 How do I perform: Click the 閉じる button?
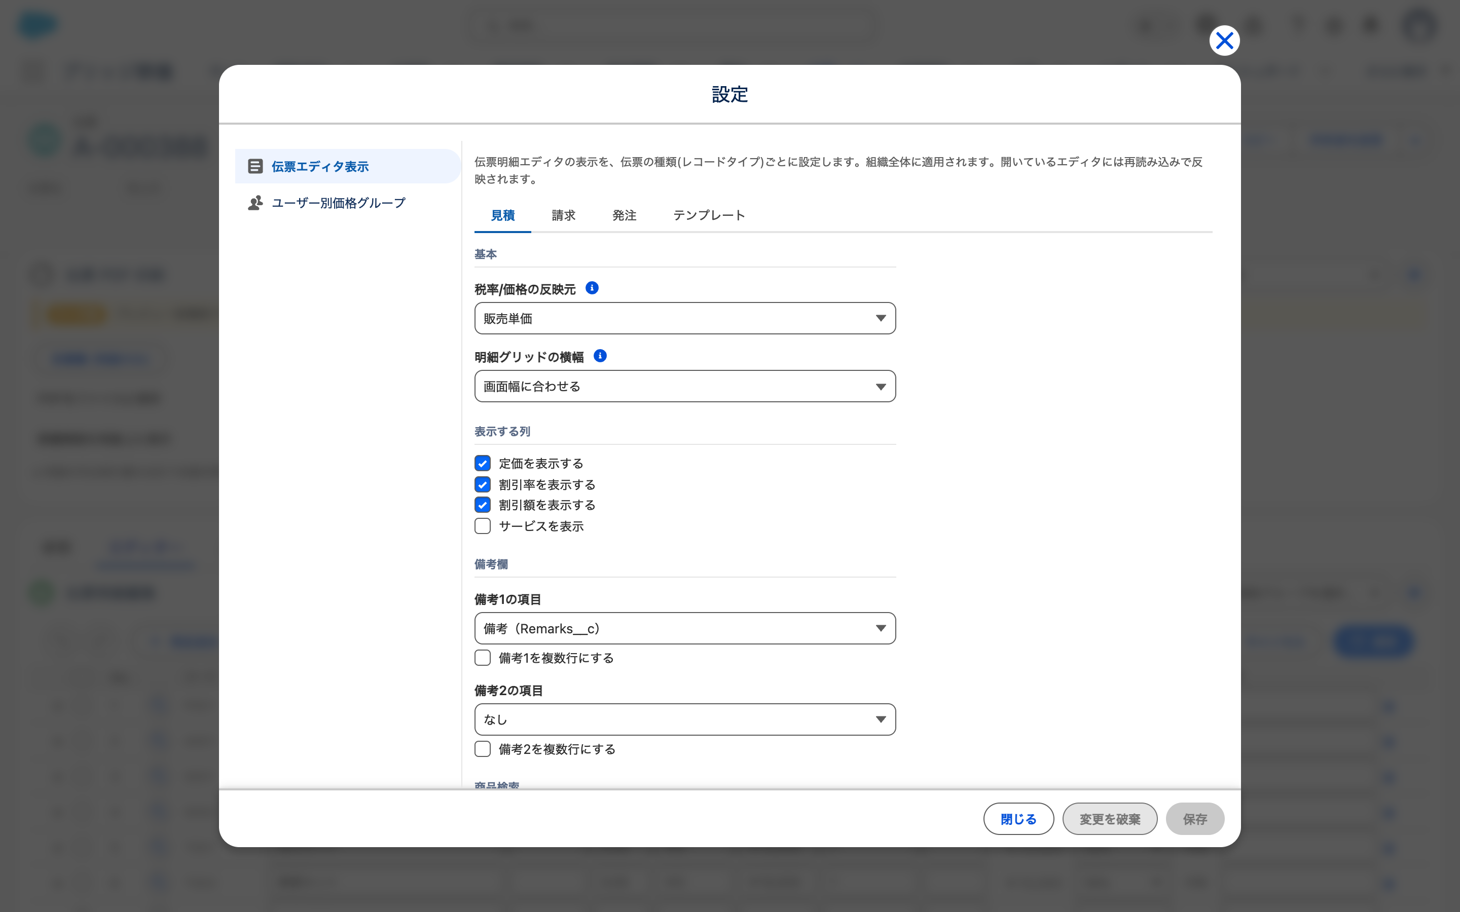1018,819
